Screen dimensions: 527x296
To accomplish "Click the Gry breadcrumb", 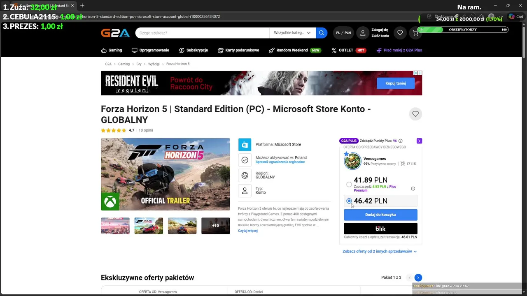I will point(139,64).
